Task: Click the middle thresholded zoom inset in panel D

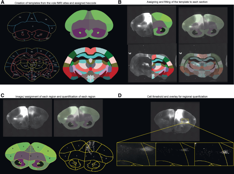Action: 175,154
